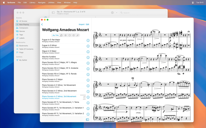Image resolution: width=206 pixels, height=128 pixels.
Task: Open info for Fugue in G Minor
Action: pos(88,46)
